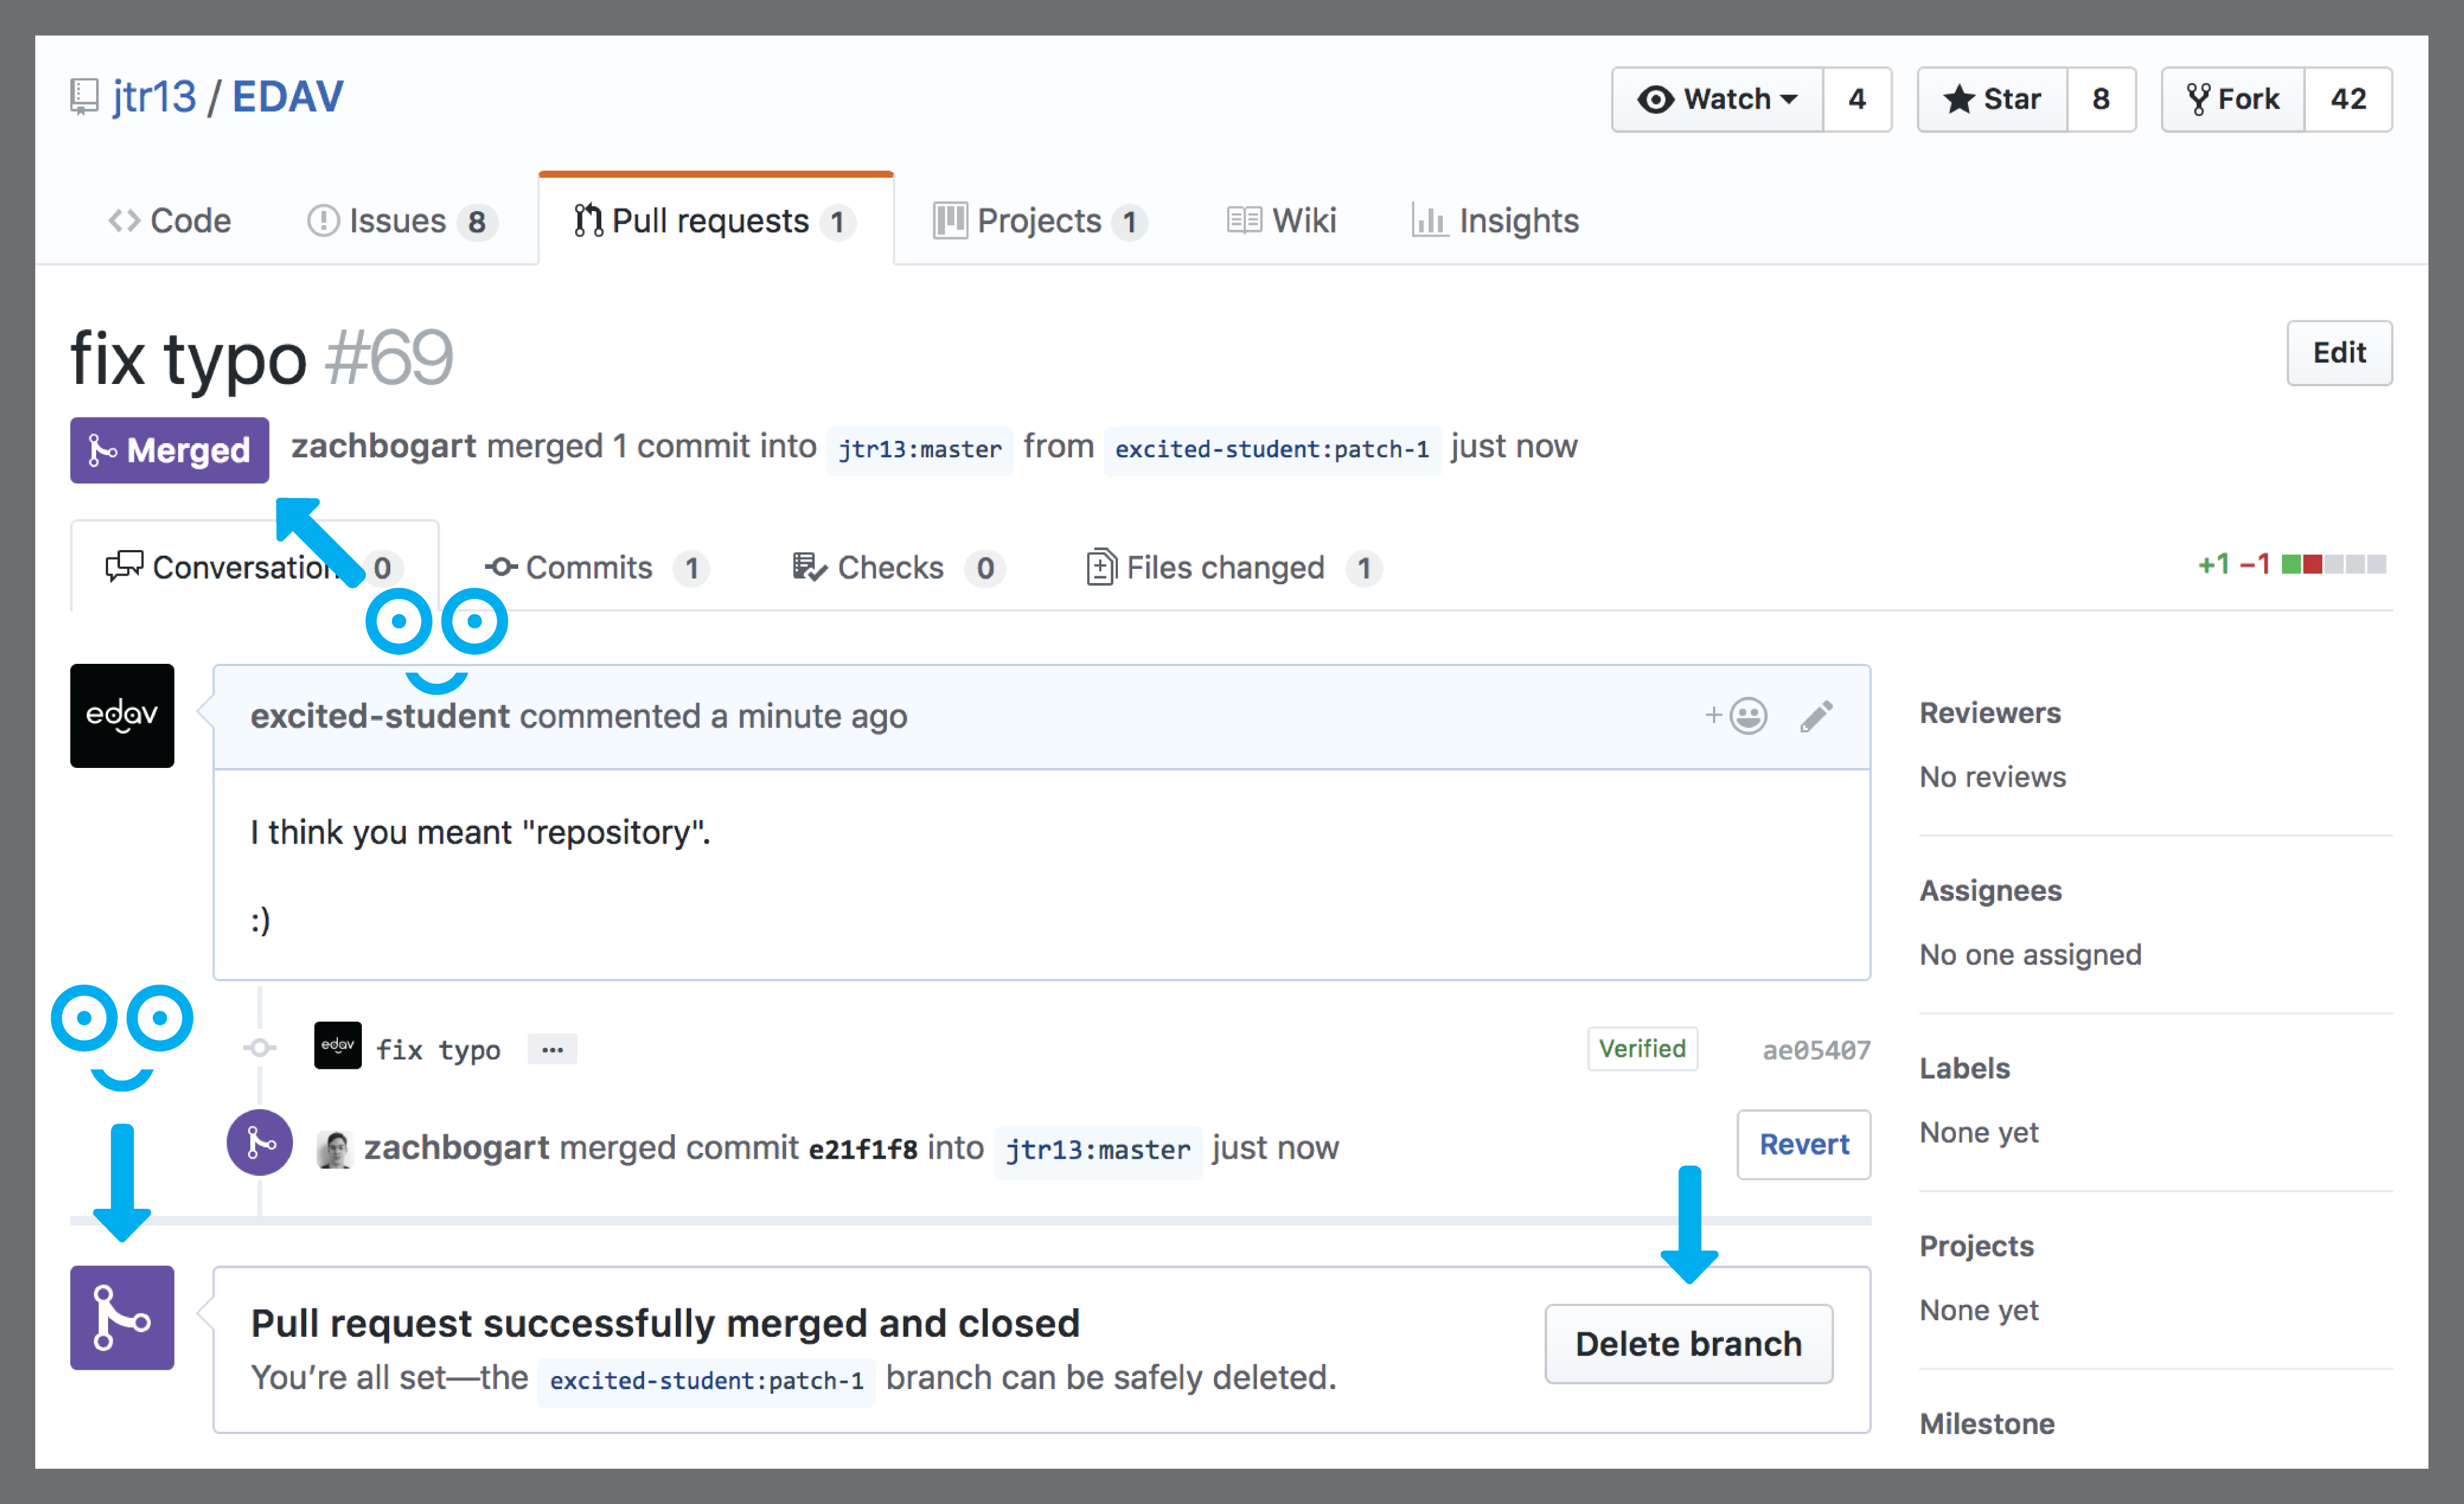
Task: Open the Projects tab
Action: 1040,220
